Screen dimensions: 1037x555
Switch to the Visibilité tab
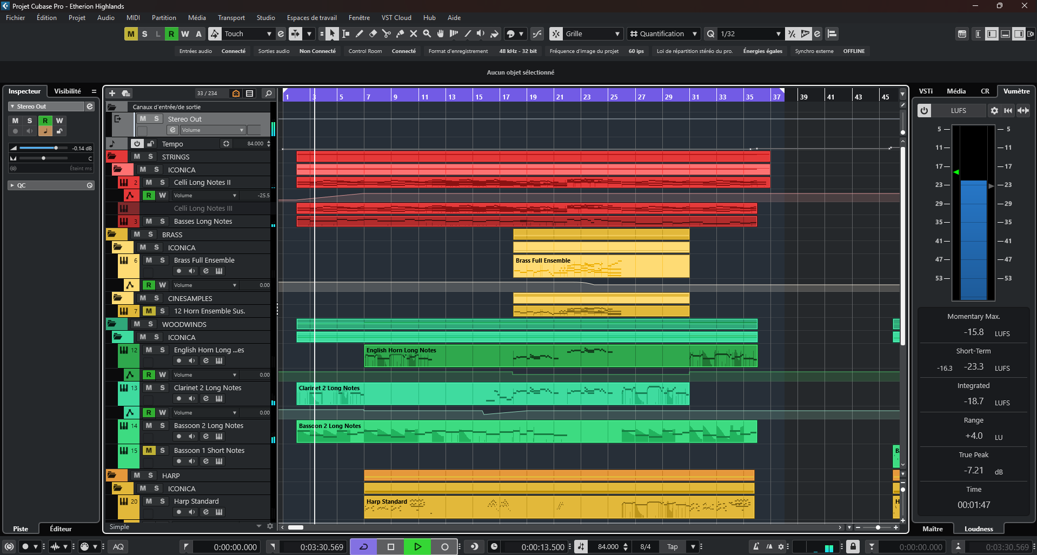tap(68, 91)
